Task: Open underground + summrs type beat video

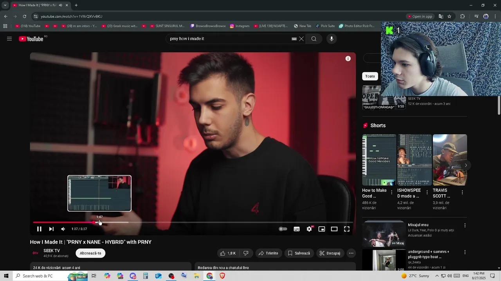Action: [384, 260]
